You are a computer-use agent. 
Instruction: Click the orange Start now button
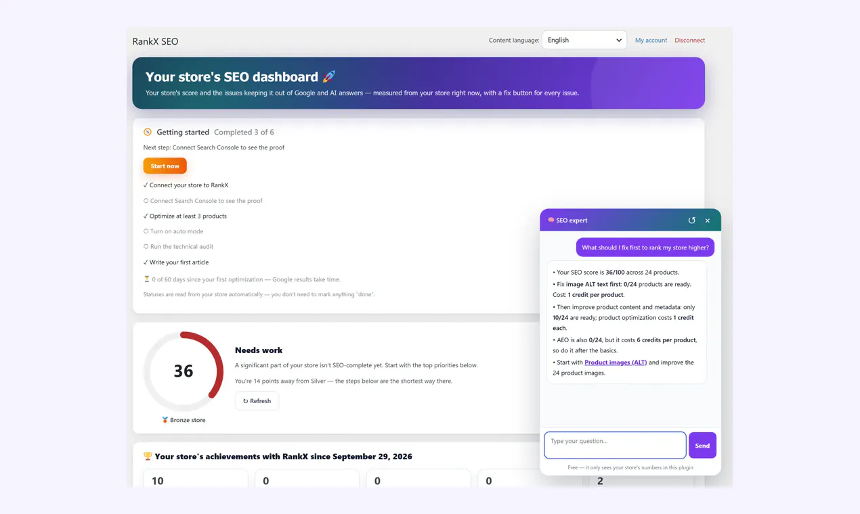165,166
